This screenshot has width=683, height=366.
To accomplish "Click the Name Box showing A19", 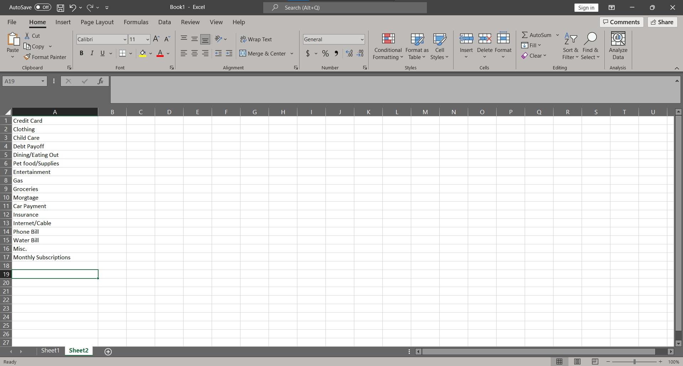I will point(25,81).
